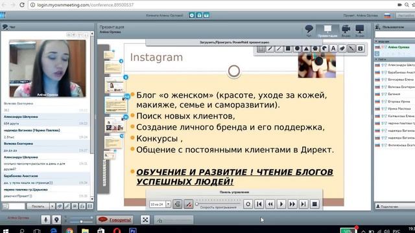
Task: Click the fast forward button
Action: point(292,204)
